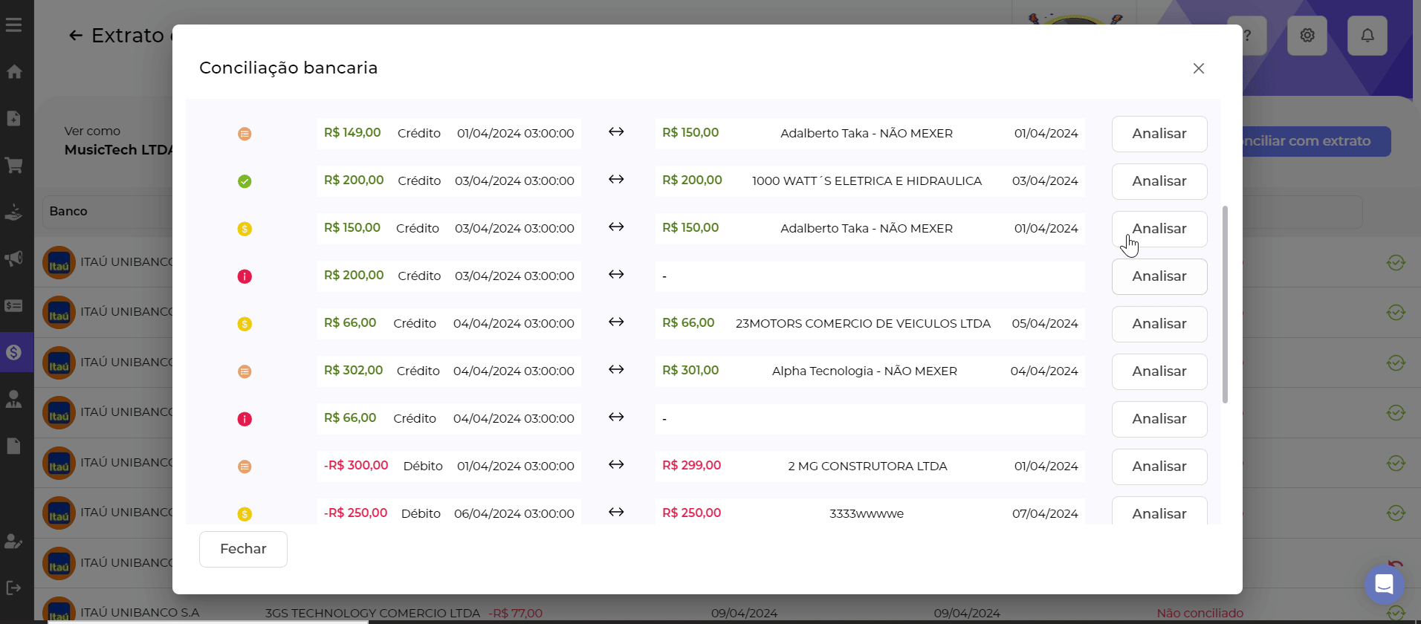Click the modal's vertical scrollbar

pos(1225,305)
